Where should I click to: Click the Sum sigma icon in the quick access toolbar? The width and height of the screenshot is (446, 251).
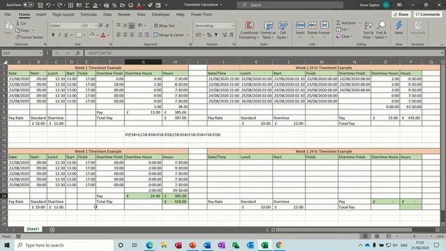click(x=87, y=5)
